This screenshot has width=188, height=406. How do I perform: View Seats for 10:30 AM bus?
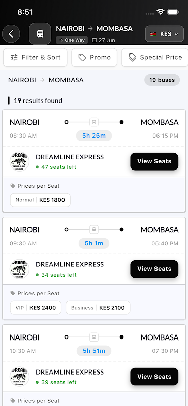click(x=154, y=377)
